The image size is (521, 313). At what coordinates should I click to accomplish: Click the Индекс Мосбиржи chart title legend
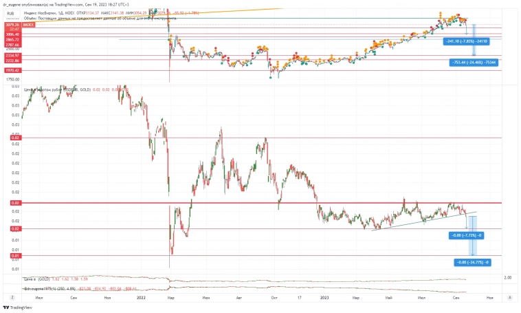tap(55, 12)
